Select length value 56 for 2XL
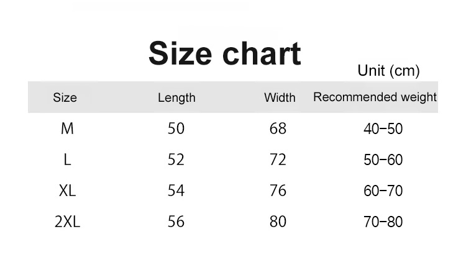This screenshot has height=265, width=466. (x=176, y=222)
